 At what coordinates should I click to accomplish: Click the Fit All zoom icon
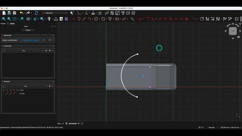click(4, 19)
